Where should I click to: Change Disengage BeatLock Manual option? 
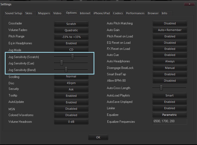[170, 68]
